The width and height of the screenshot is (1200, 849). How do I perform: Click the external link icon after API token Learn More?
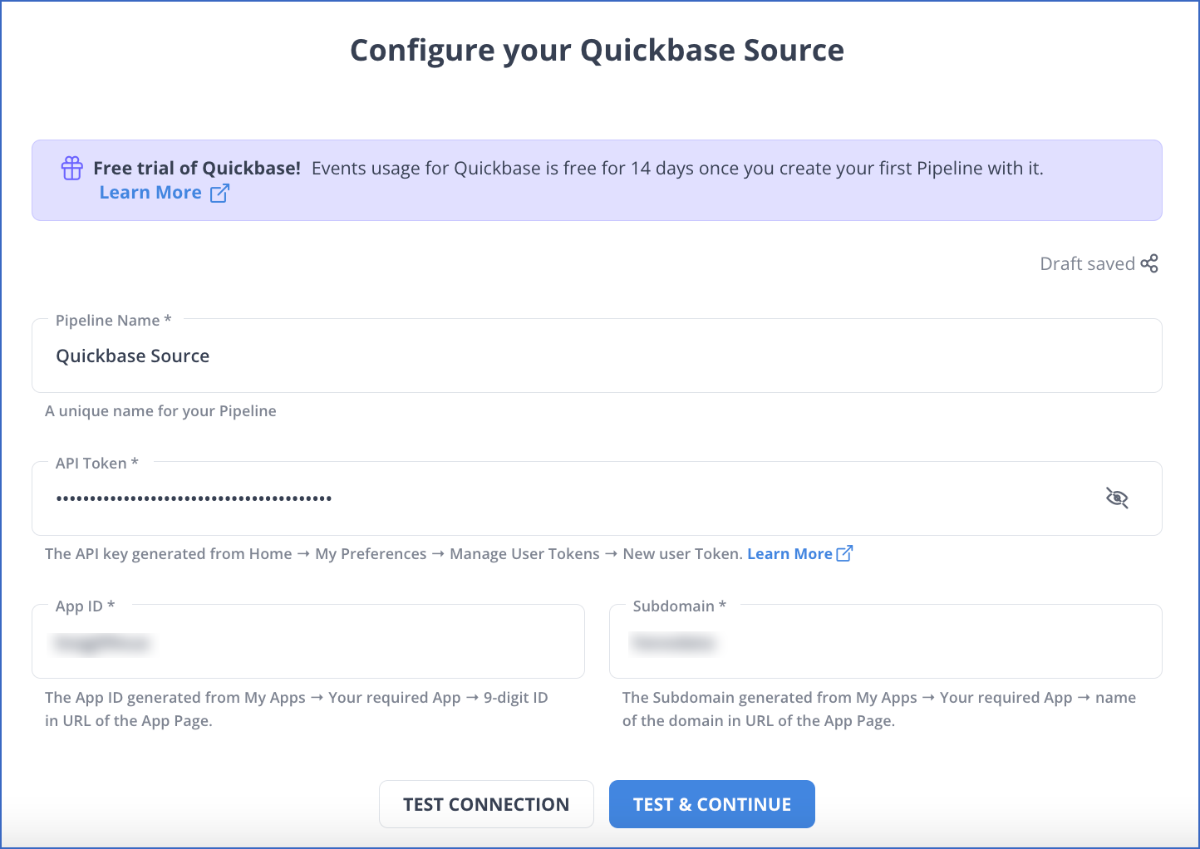coord(846,553)
